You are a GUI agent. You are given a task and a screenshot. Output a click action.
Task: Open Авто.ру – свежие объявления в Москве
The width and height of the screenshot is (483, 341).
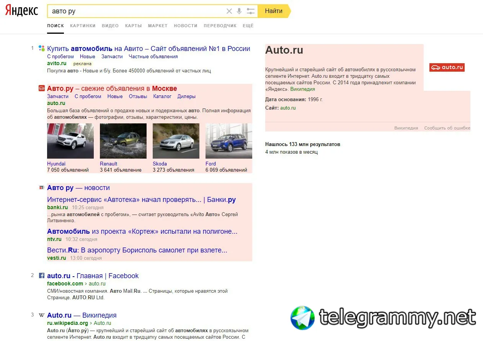pos(112,89)
